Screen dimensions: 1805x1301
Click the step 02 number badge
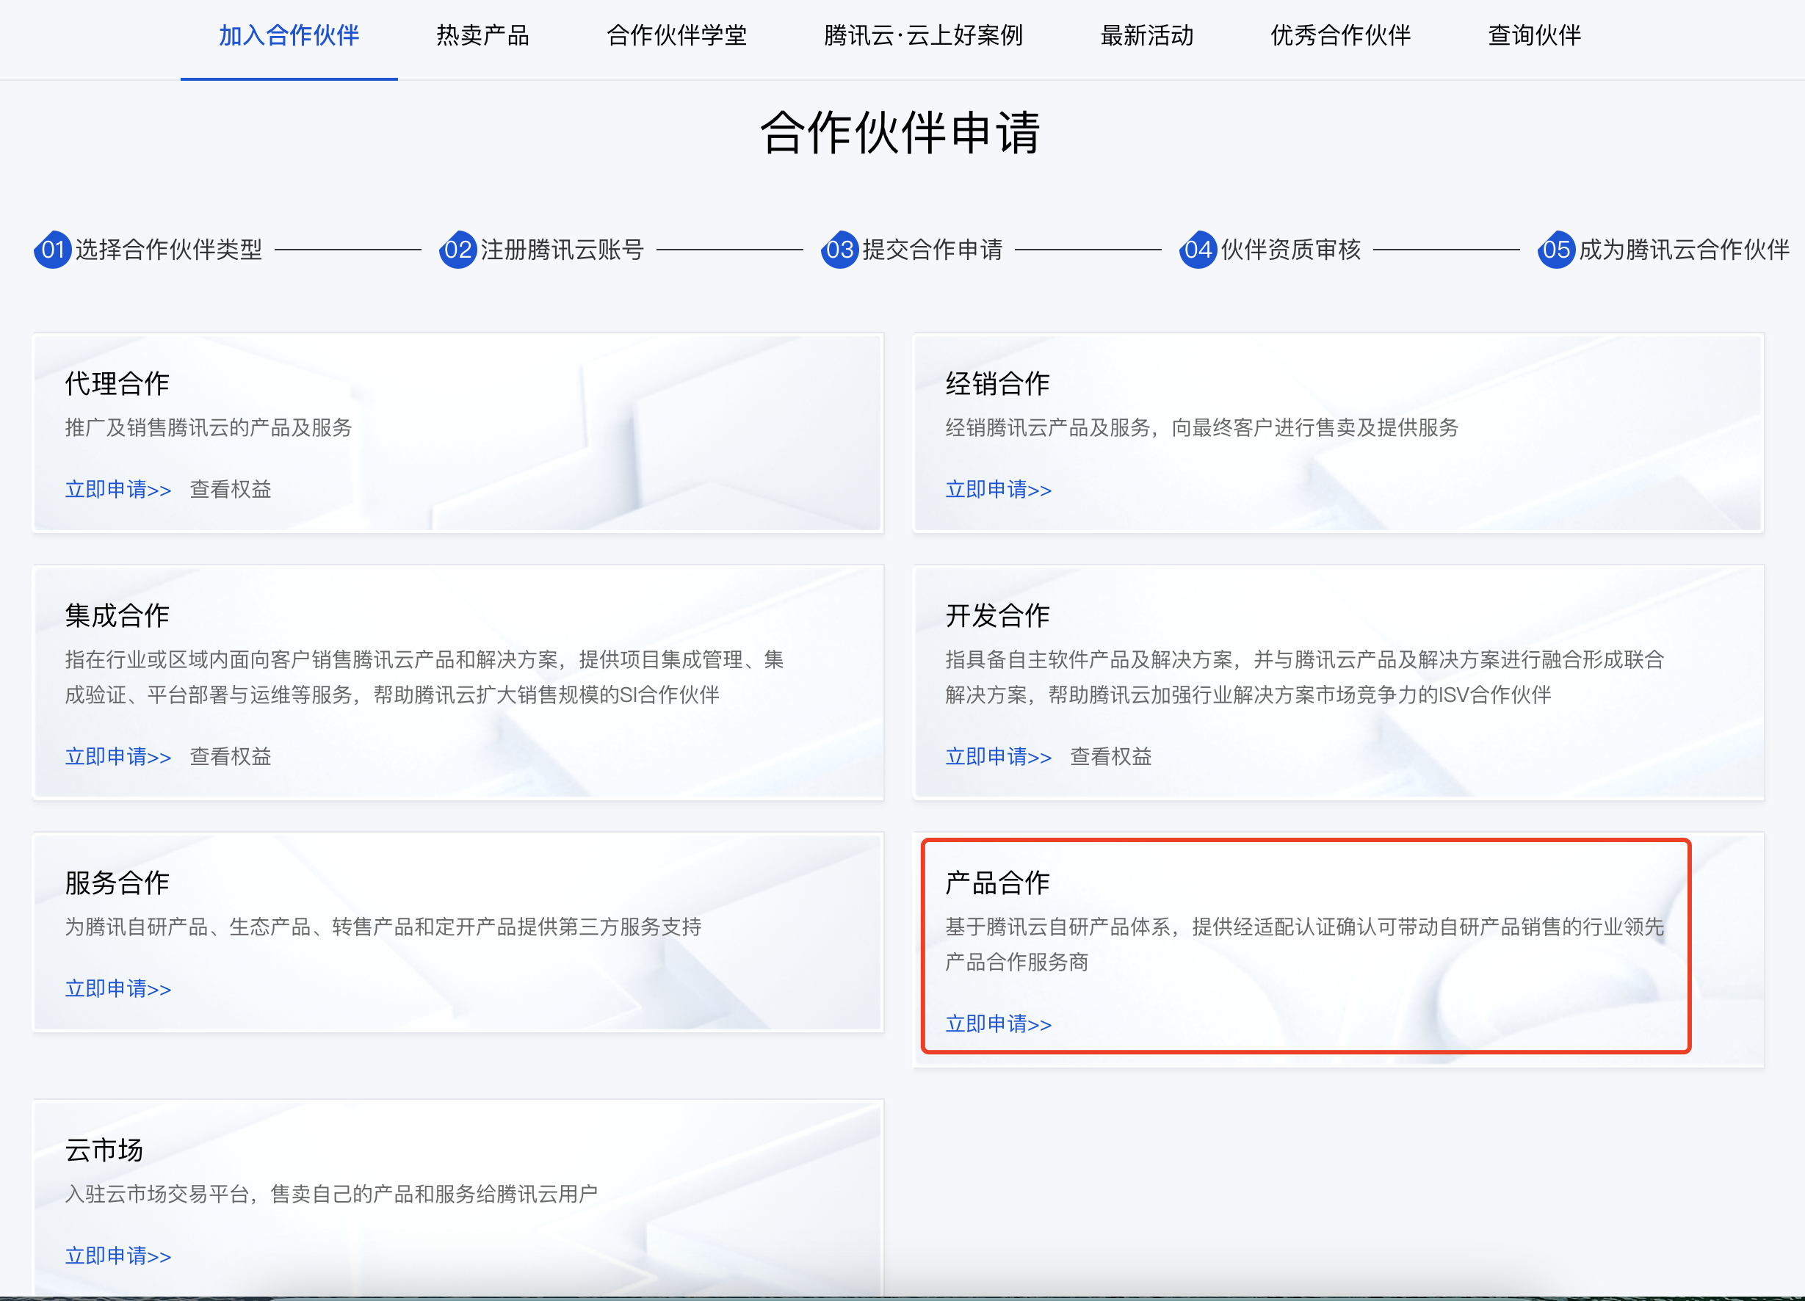(457, 250)
